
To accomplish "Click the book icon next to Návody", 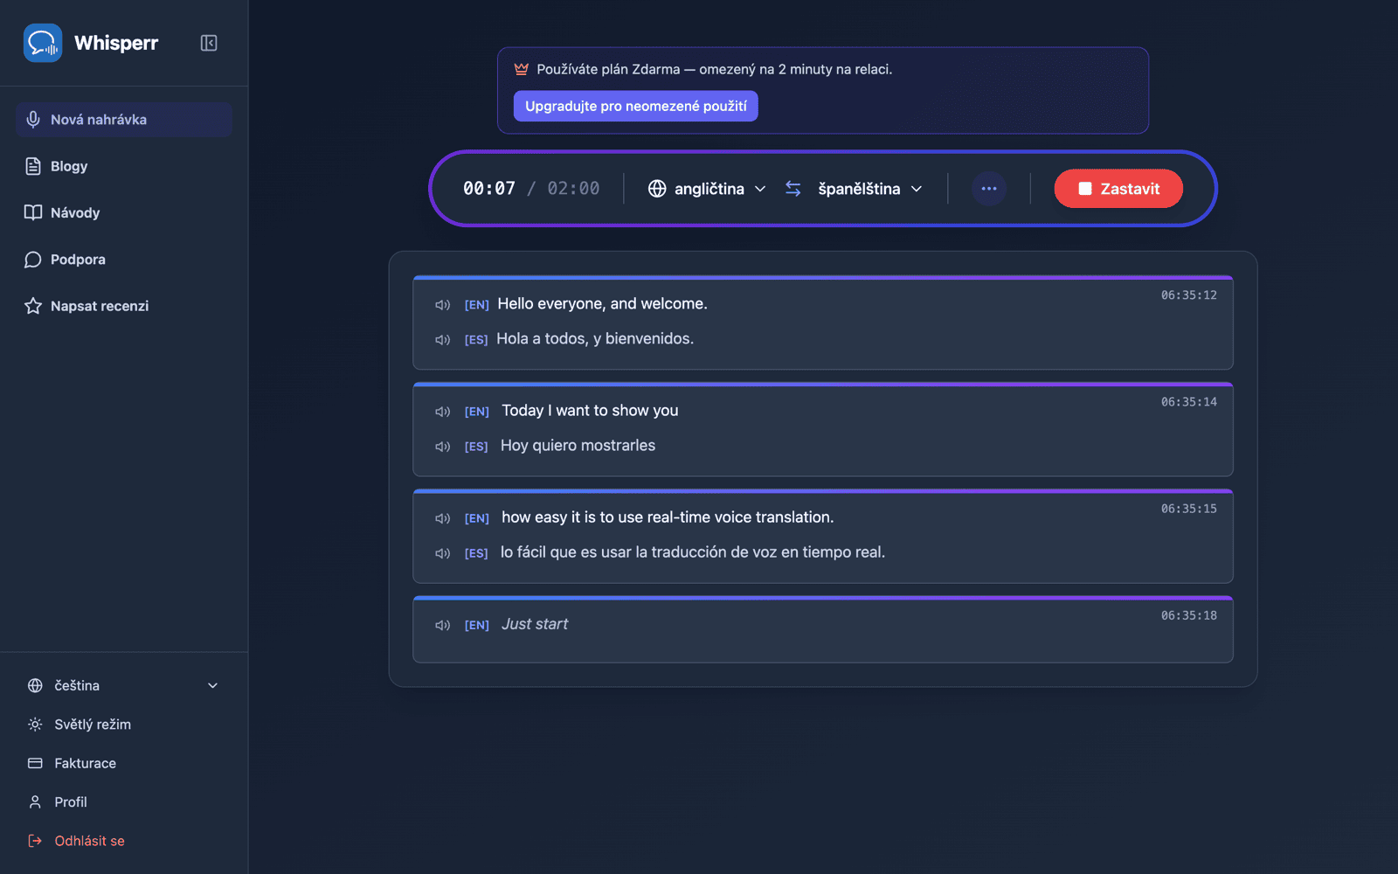I will [33, 212].
